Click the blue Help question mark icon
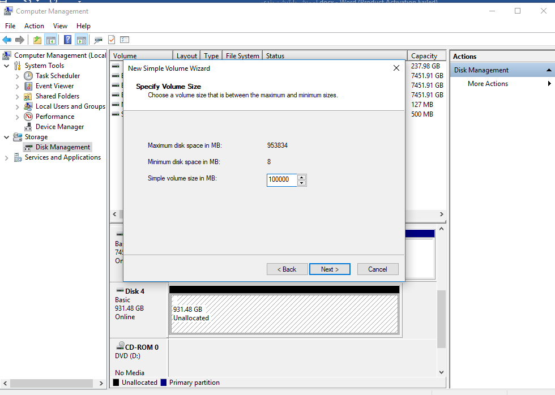555x395 pixels. [x=68, y=40]
